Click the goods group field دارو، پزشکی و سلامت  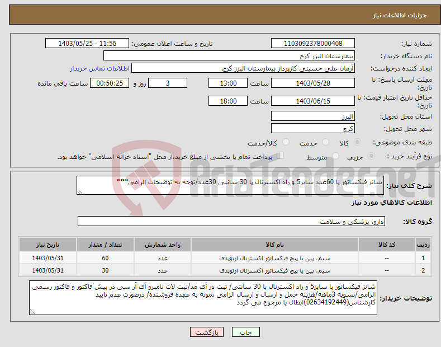[231, 222]
